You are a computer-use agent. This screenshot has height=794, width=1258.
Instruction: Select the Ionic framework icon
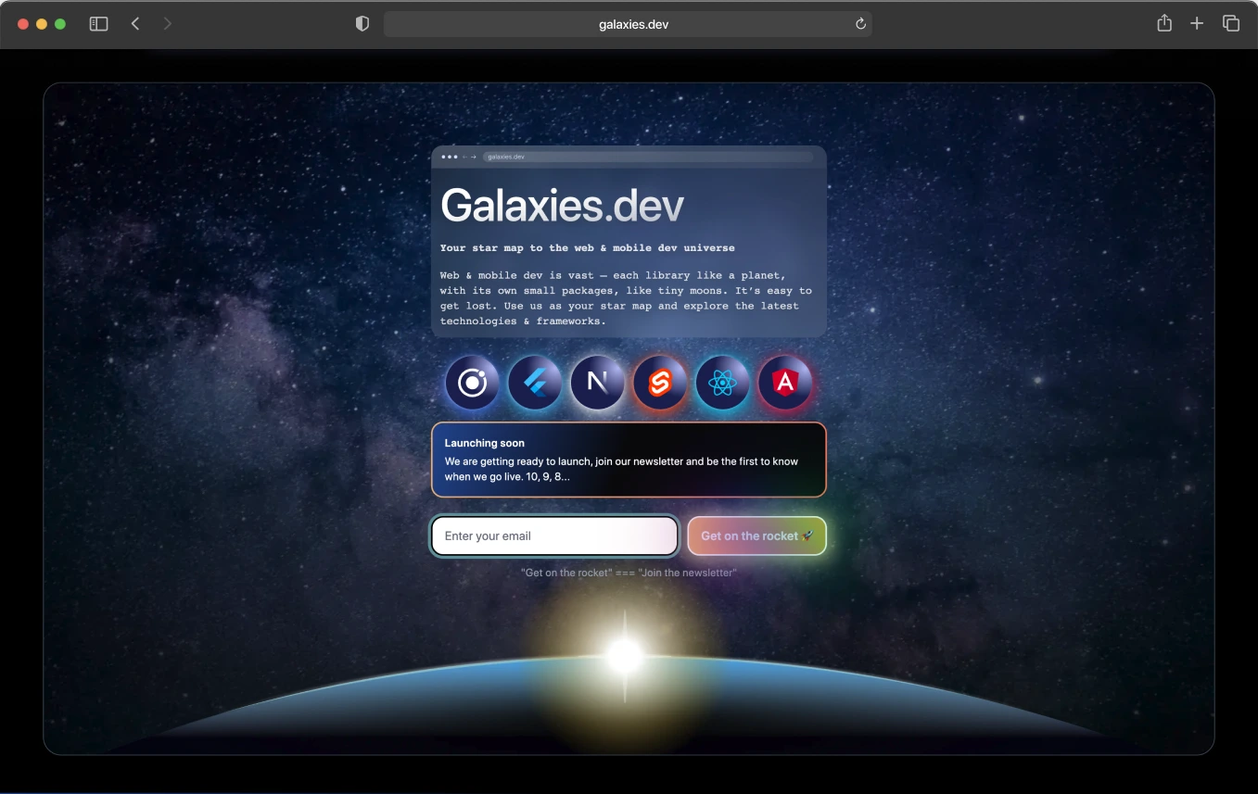click(472, 383)
